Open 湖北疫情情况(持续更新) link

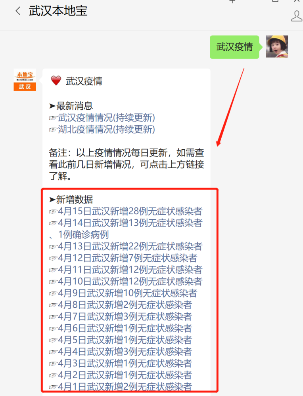tap(106, 129)
